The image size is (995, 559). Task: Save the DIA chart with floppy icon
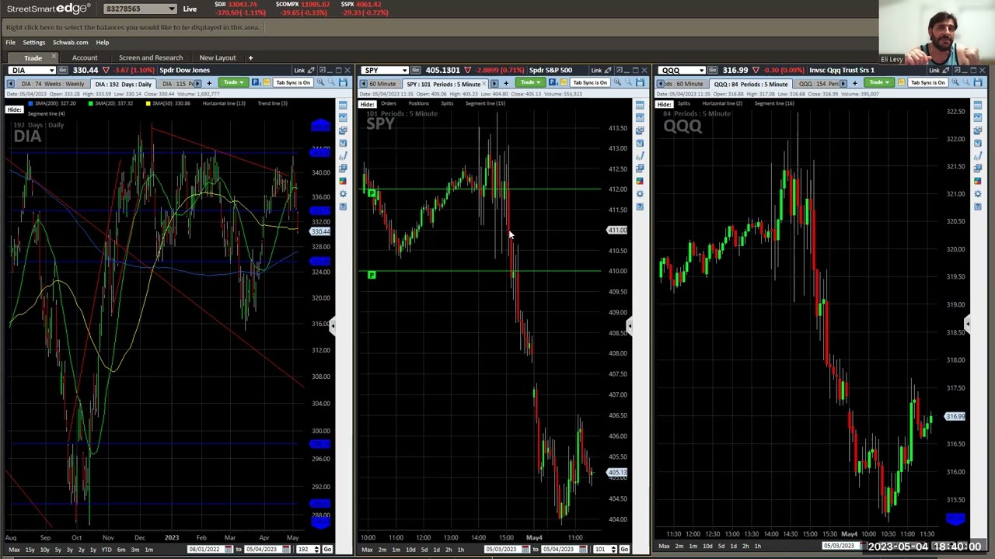[343, 82]
